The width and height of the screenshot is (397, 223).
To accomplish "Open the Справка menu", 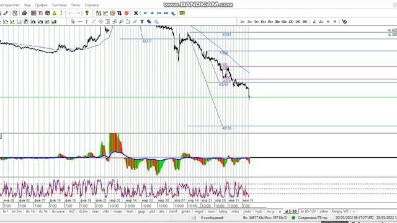I will (92, 5).
